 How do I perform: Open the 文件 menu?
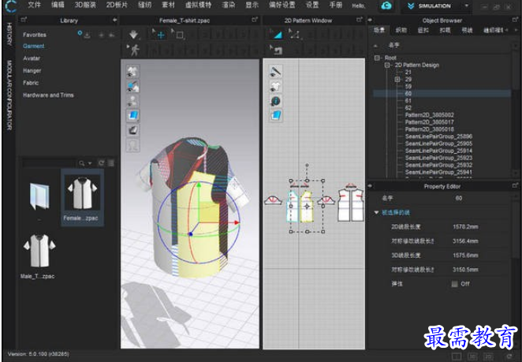[34, 5]
